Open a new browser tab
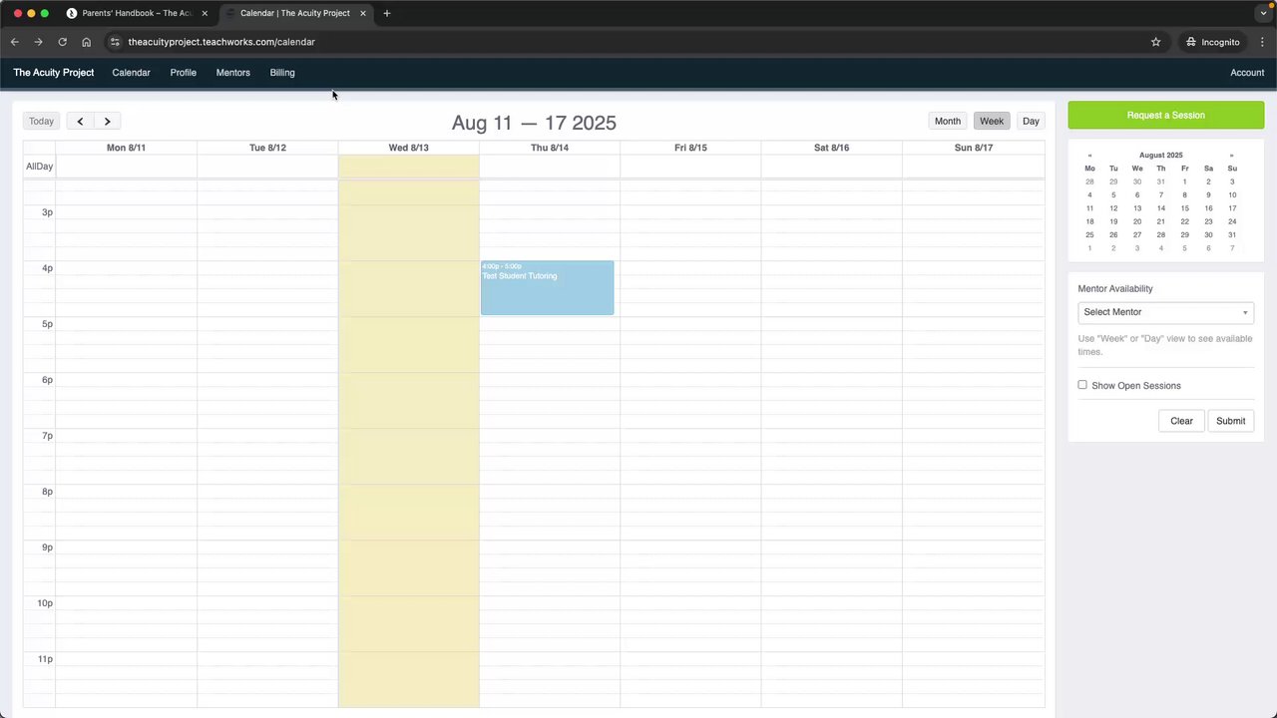Screen dimensions: 1277x718 click(x=387, y=13)
